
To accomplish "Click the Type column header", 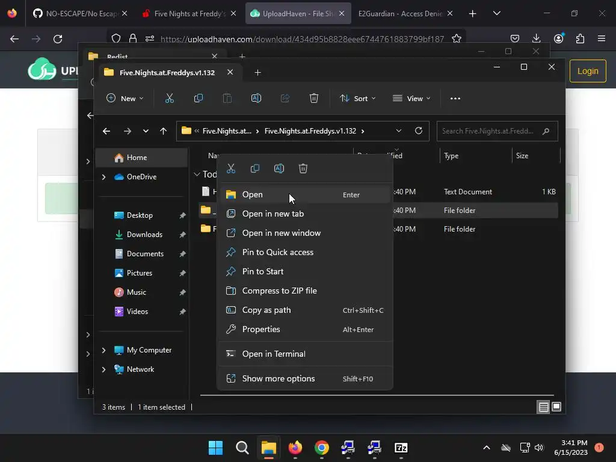I will 476,156.
